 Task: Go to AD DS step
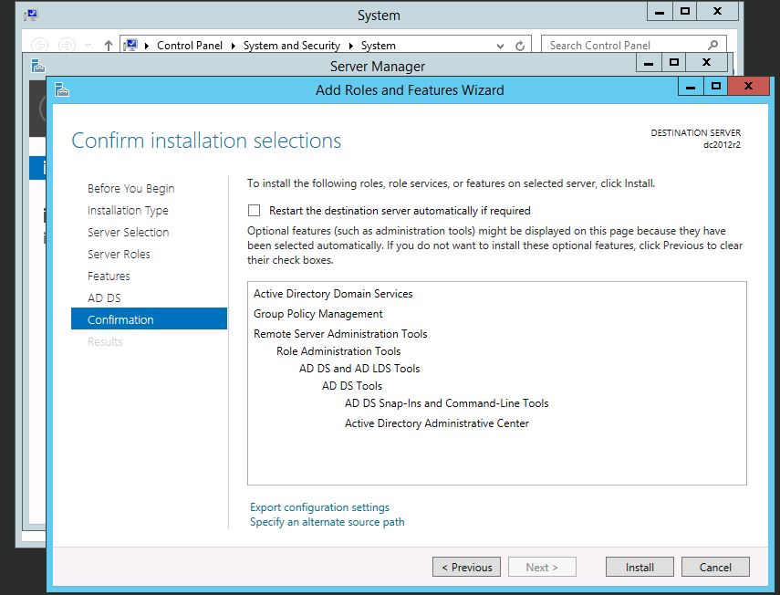[104, 298]
